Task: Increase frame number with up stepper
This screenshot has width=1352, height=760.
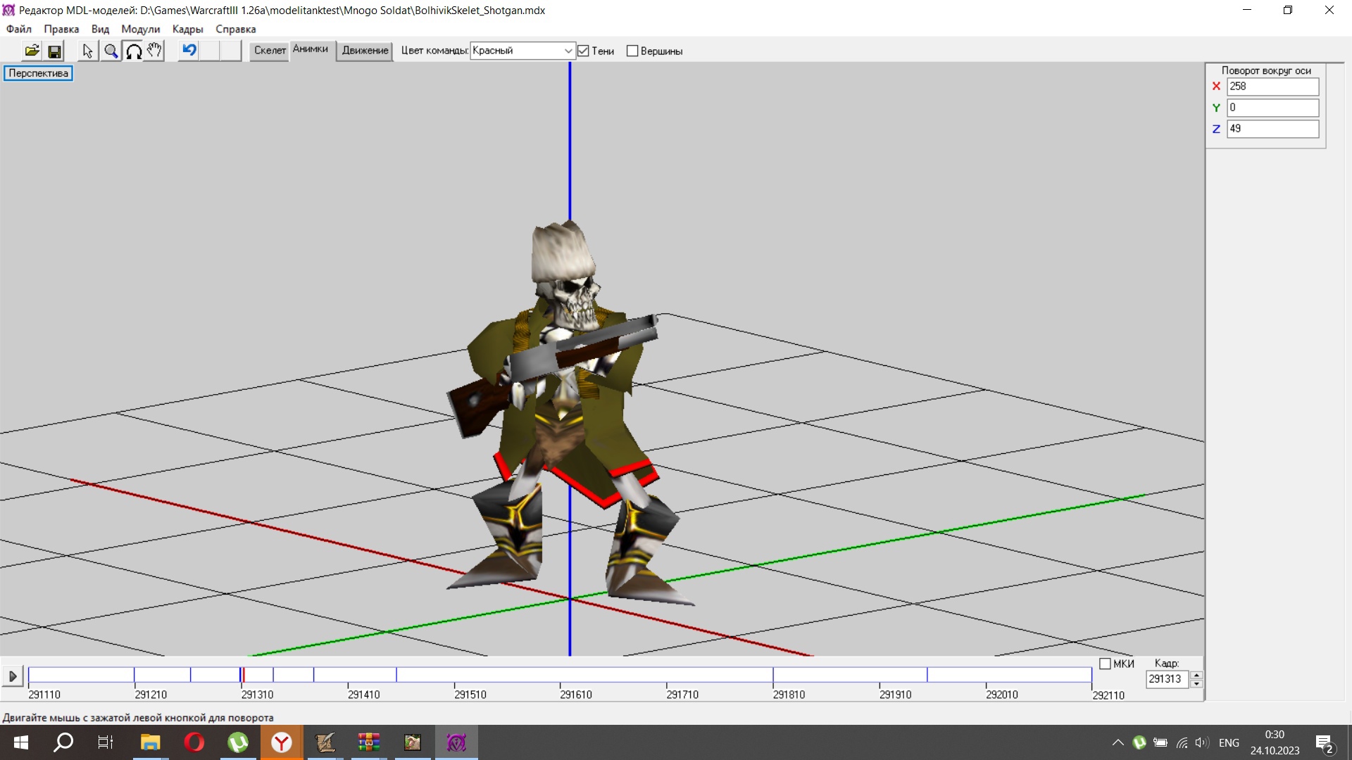Action: (x=1196, y=675)
